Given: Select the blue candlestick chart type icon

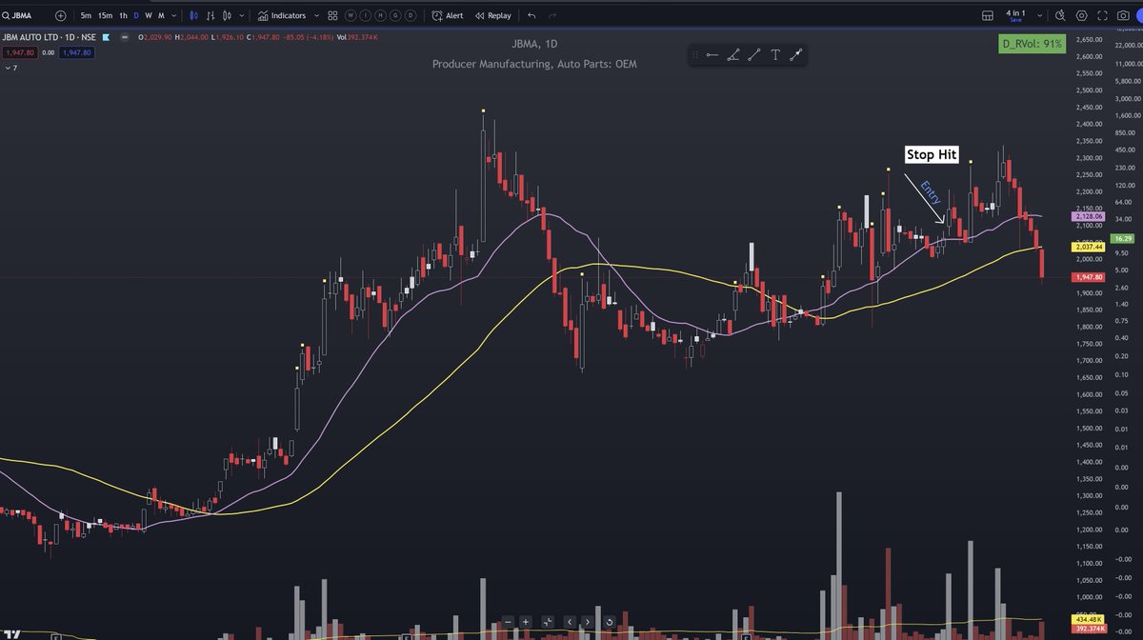Looking at the screenshot, I should [194, 15].
